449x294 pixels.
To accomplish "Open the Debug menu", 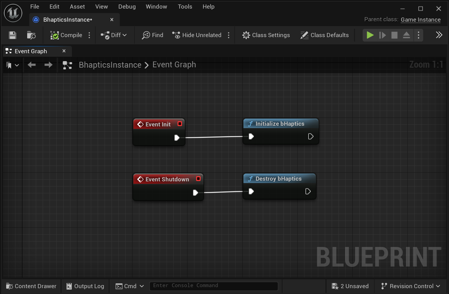I will coord(127,7).
